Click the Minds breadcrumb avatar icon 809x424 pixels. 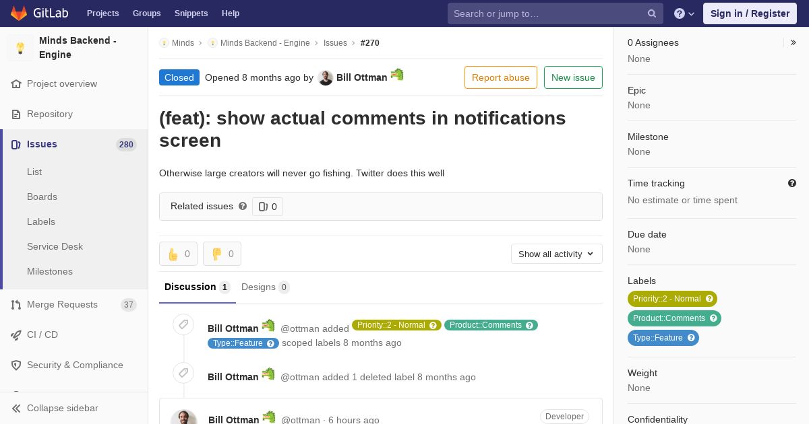point(164,43)
